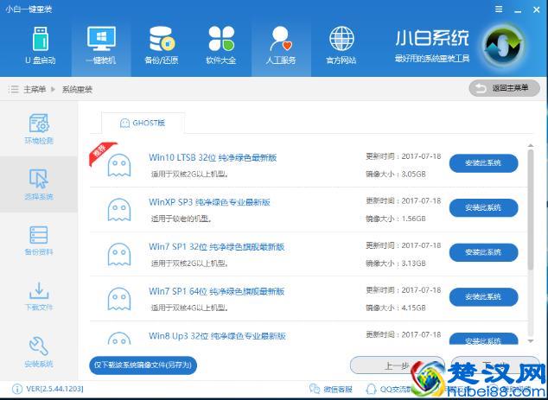The width and height of the screenshot is (548, 400).
Task: Open 微信客服 WeChat support
Action: click(331, 389)
